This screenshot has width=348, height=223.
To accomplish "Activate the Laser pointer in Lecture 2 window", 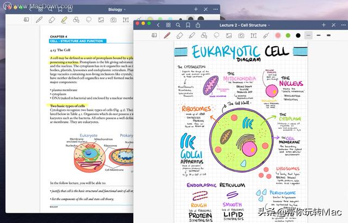I will coord(266,35).
